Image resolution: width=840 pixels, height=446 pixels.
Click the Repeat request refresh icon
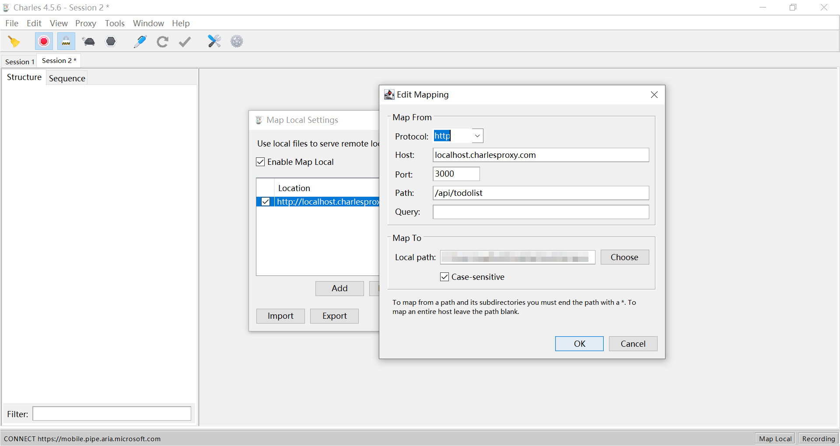click(x=163, y=42)
